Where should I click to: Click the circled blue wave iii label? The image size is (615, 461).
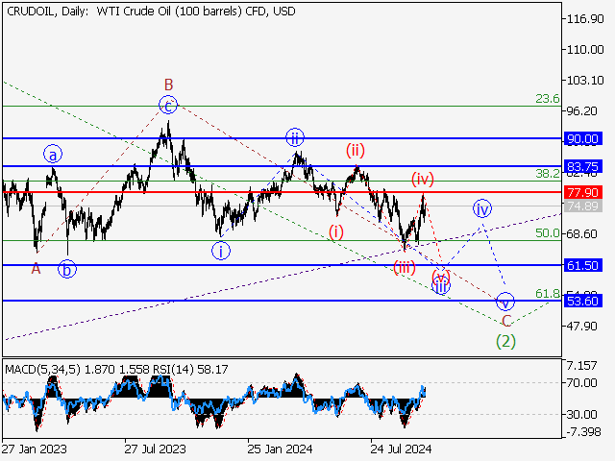pyautogui.click(x=441, y=286)
